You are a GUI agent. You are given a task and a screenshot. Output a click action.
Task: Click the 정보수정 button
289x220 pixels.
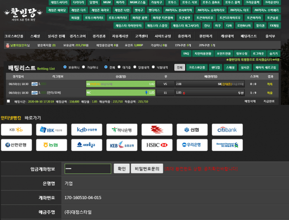point(242,53)
